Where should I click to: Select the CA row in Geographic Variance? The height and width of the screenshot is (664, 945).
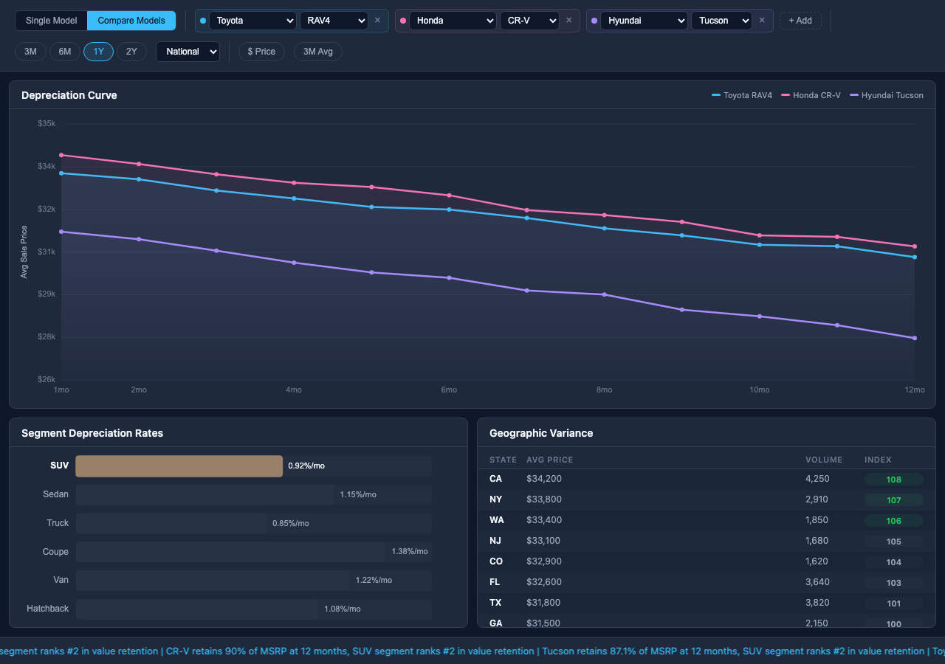pyautogui.click(x=707, y=479)
